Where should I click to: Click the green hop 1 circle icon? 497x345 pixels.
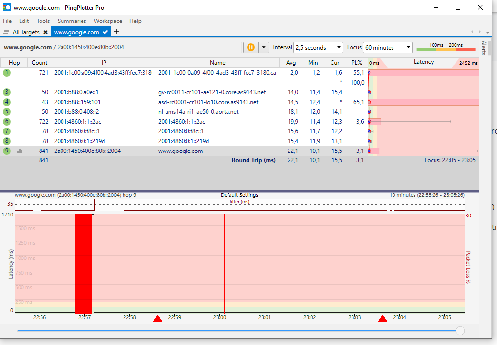coord(7,73)
